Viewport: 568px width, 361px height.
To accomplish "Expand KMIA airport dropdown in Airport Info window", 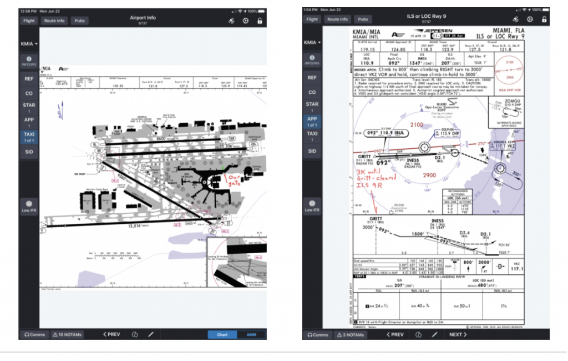I will coord(29,44).
